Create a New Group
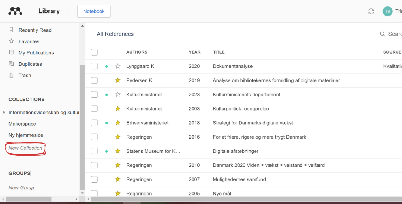 [x=21, y=188]
